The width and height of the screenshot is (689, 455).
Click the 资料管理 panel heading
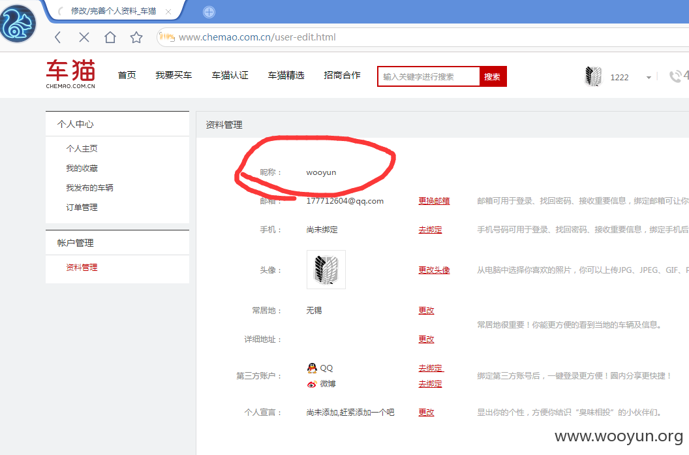pos(224,125)
